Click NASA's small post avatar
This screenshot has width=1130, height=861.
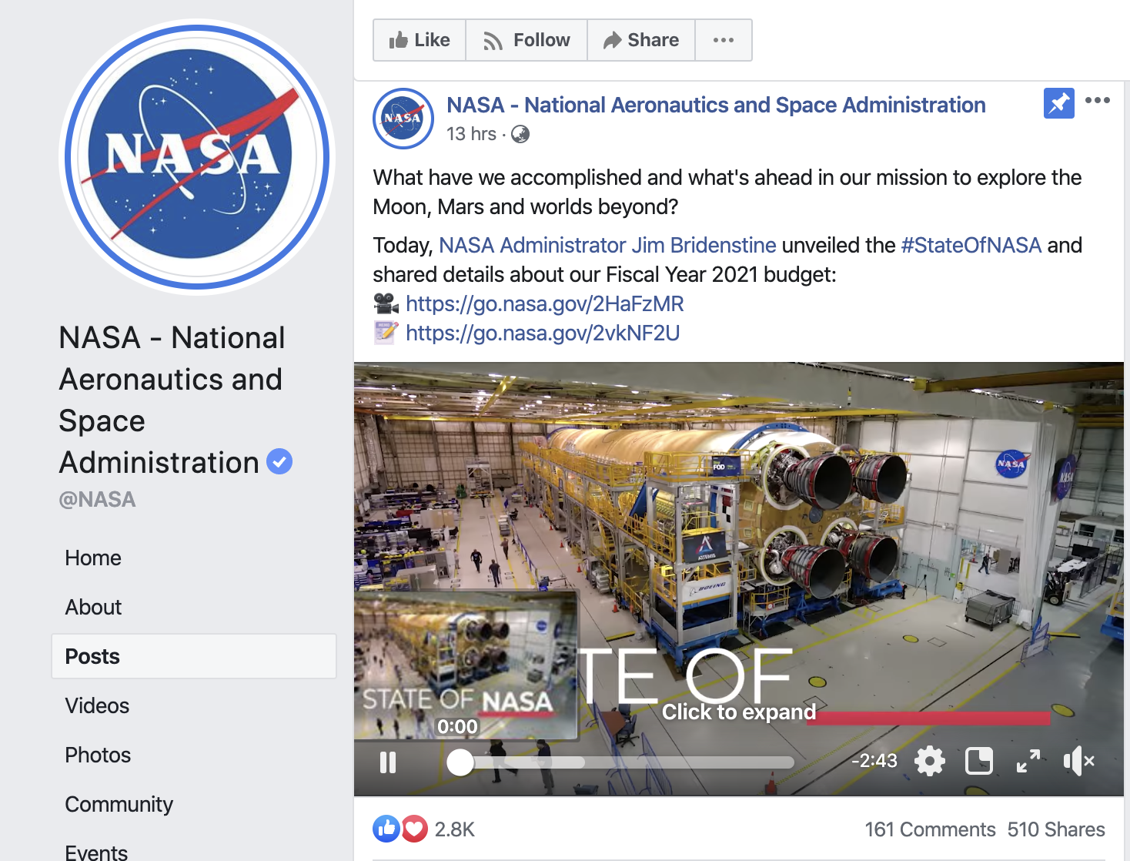point(403,119)
